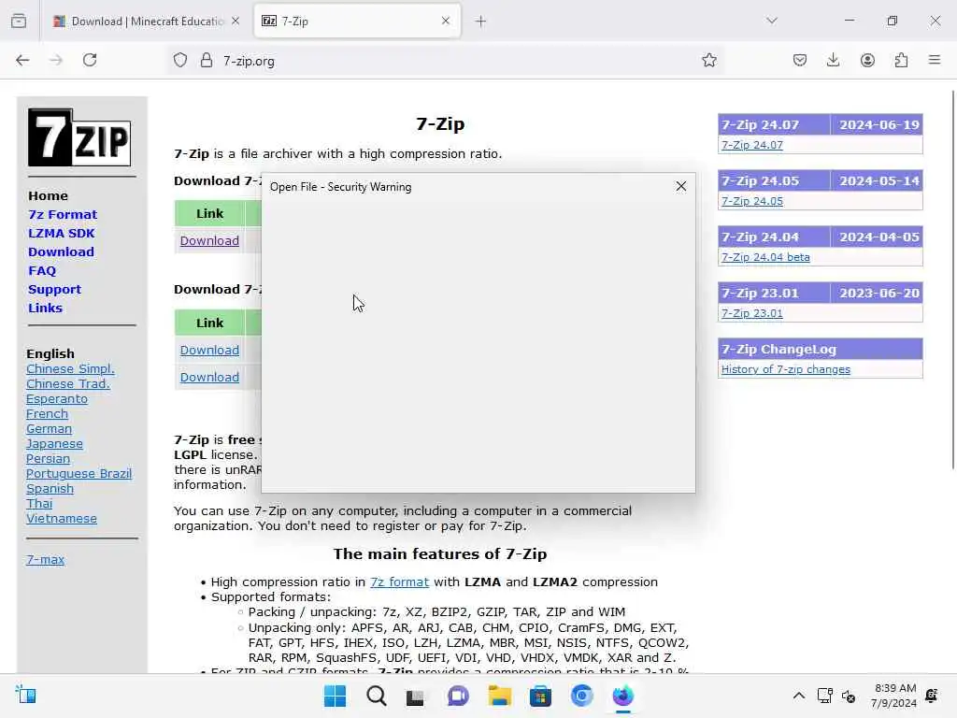Show hidden system tray icons

(799, 696)
